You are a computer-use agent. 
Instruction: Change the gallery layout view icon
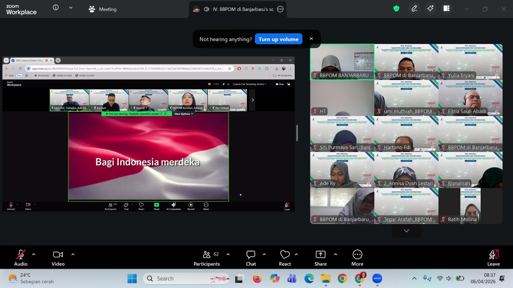pyautogui.click(x=446, y=9)
